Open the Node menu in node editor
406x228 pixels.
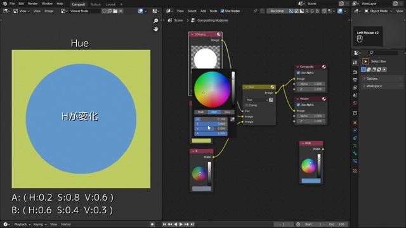(213, 11)
